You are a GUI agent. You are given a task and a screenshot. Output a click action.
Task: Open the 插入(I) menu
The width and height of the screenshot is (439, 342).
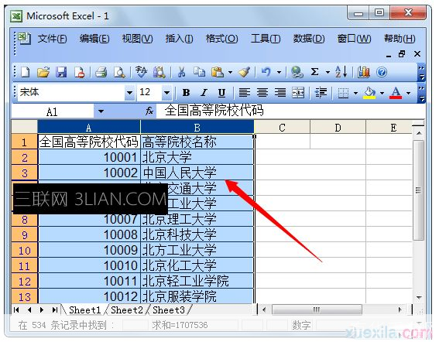click(179, 39)
